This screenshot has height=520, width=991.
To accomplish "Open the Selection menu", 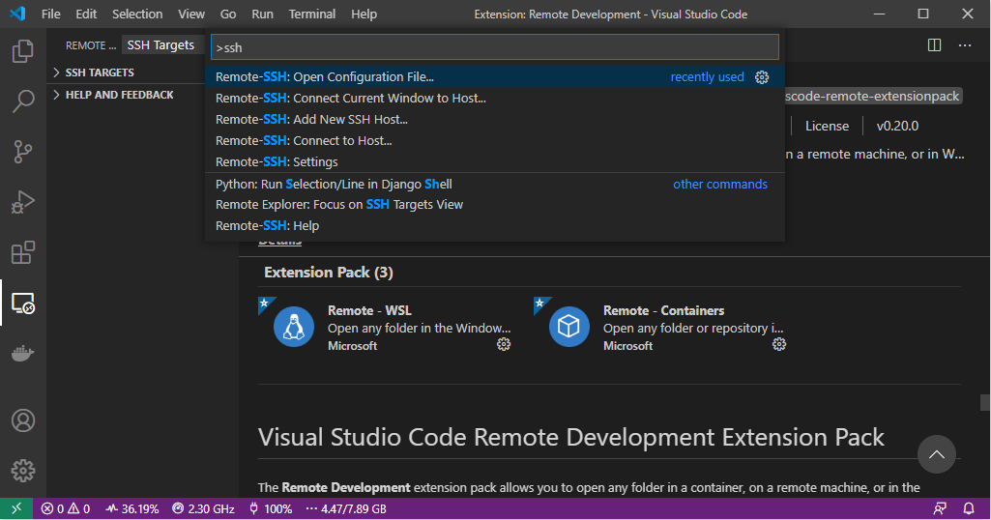I will pos(137,14).
